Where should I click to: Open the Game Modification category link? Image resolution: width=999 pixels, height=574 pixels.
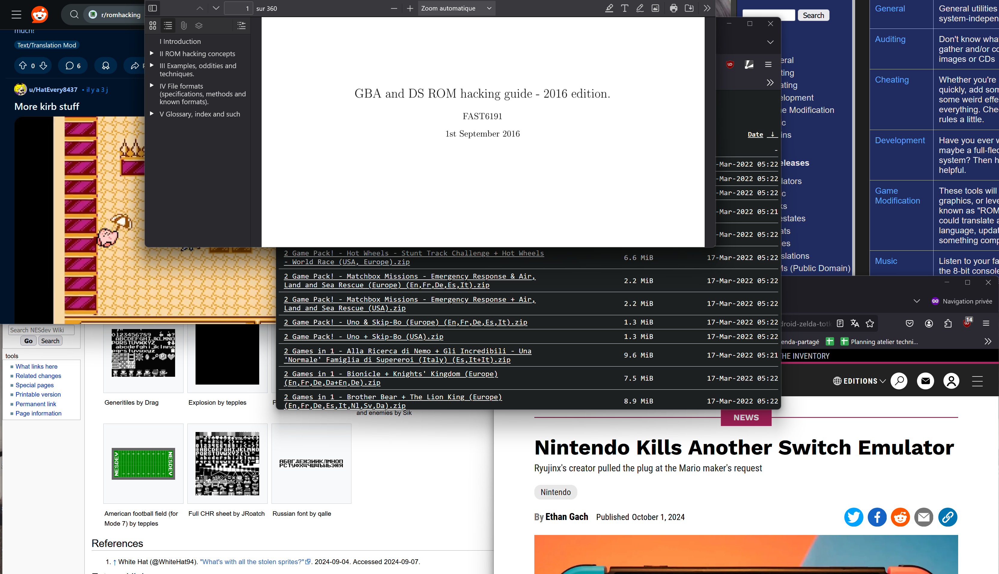point(897,195)
